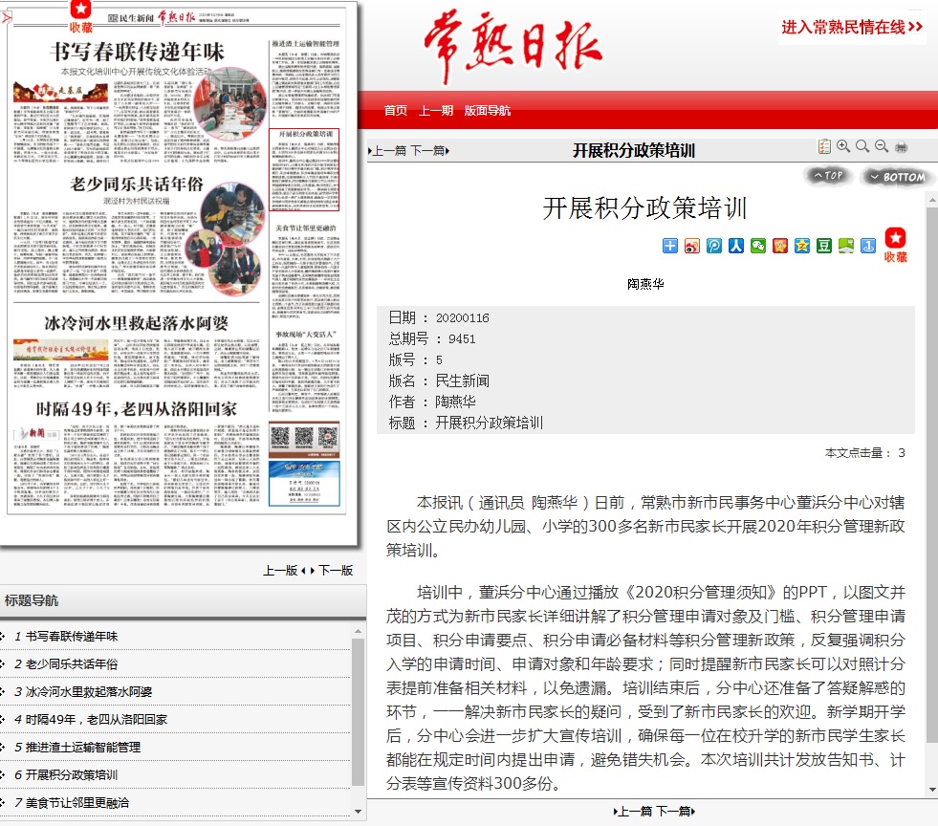Viewport: 938px width, 826px height.
Task: Go to 上一篇 in the article title bar
Action: point(386,151)
